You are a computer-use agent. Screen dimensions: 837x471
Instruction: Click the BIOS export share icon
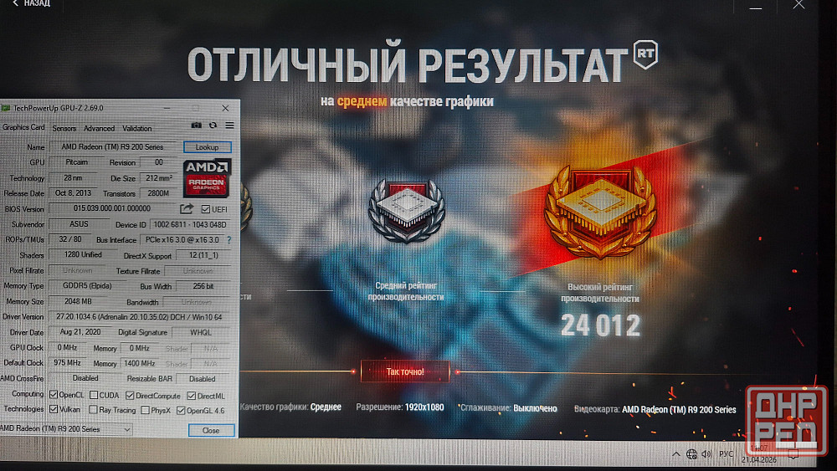point(187,208)
